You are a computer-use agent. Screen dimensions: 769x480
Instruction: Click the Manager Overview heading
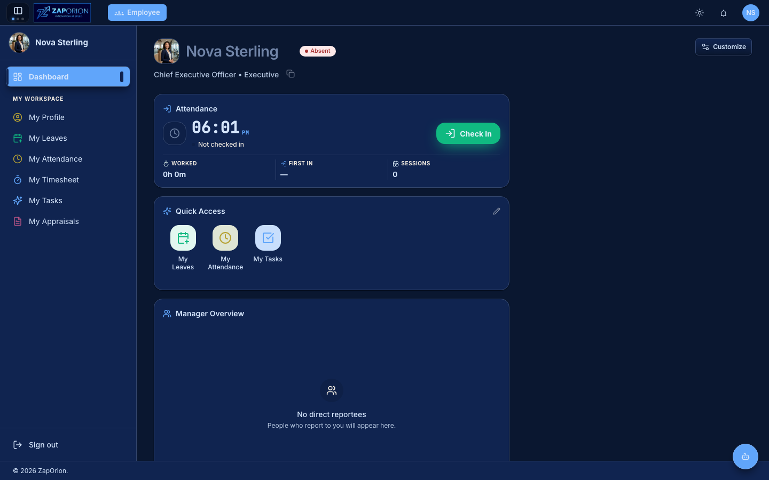tap(210, 314)
